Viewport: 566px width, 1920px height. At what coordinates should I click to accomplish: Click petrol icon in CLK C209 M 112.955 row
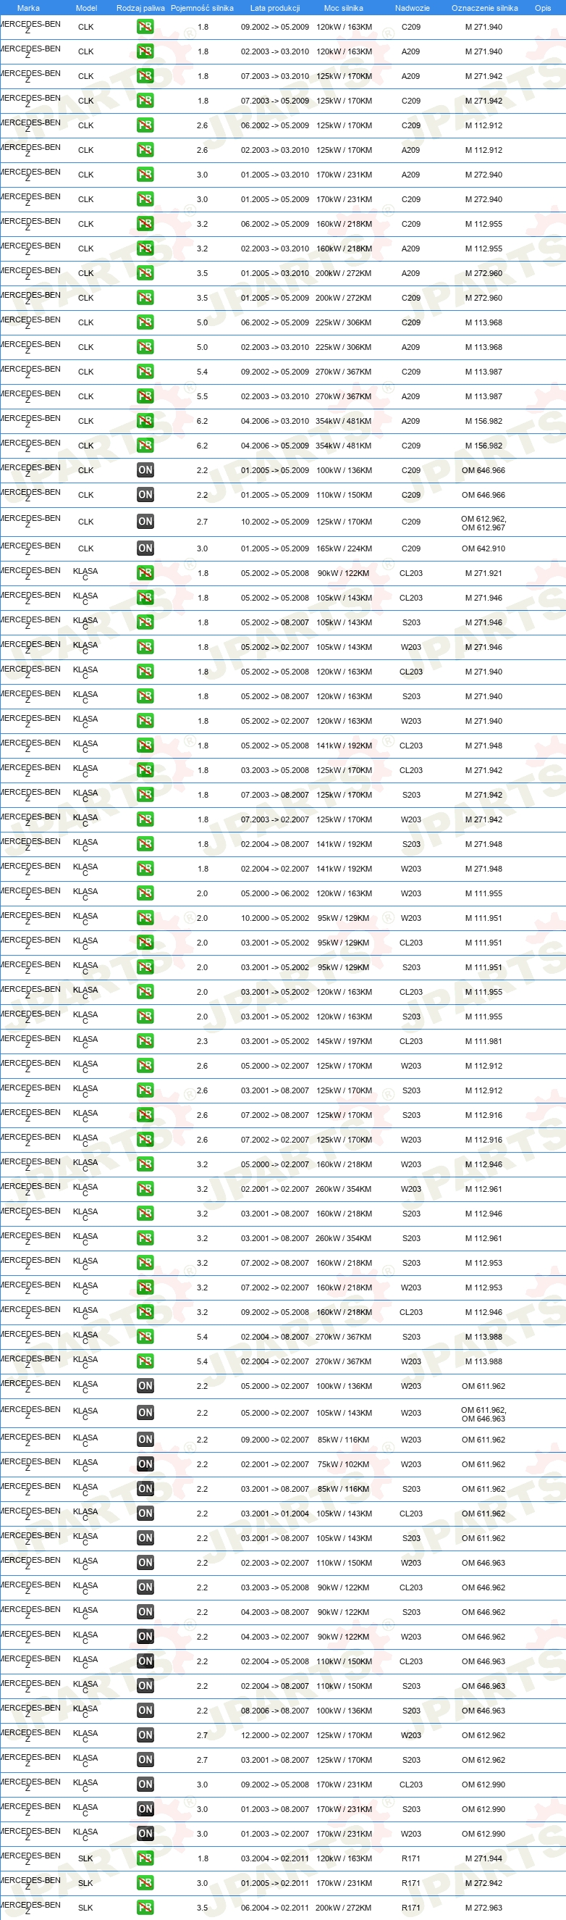(x=145, y=224)
